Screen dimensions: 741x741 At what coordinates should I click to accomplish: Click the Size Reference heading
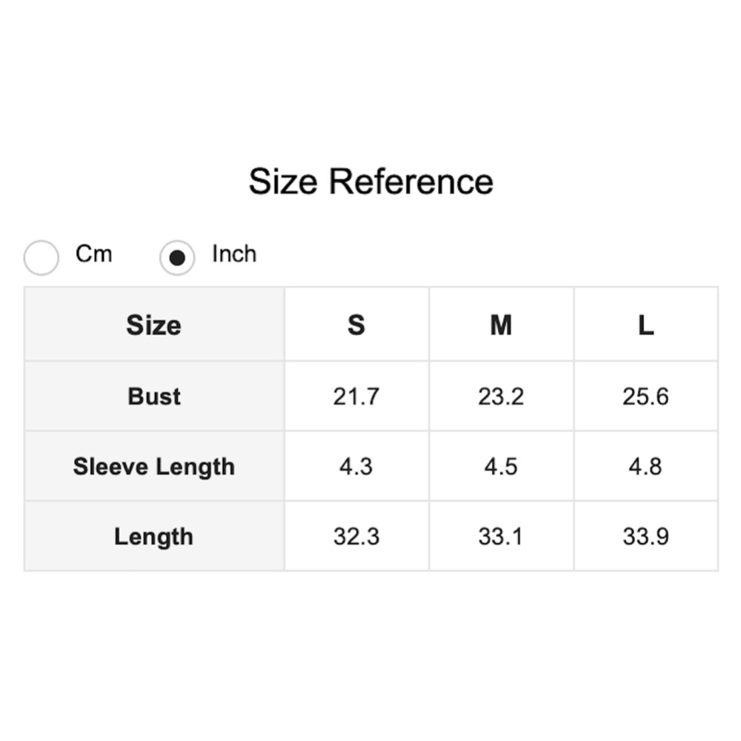click(370, 182)
